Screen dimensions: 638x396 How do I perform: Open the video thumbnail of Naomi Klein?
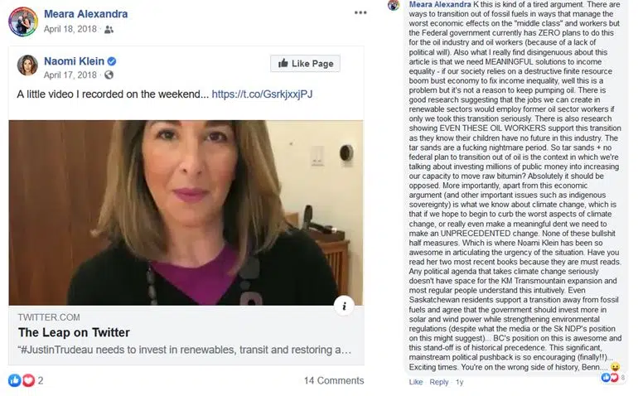pos(186,212)
